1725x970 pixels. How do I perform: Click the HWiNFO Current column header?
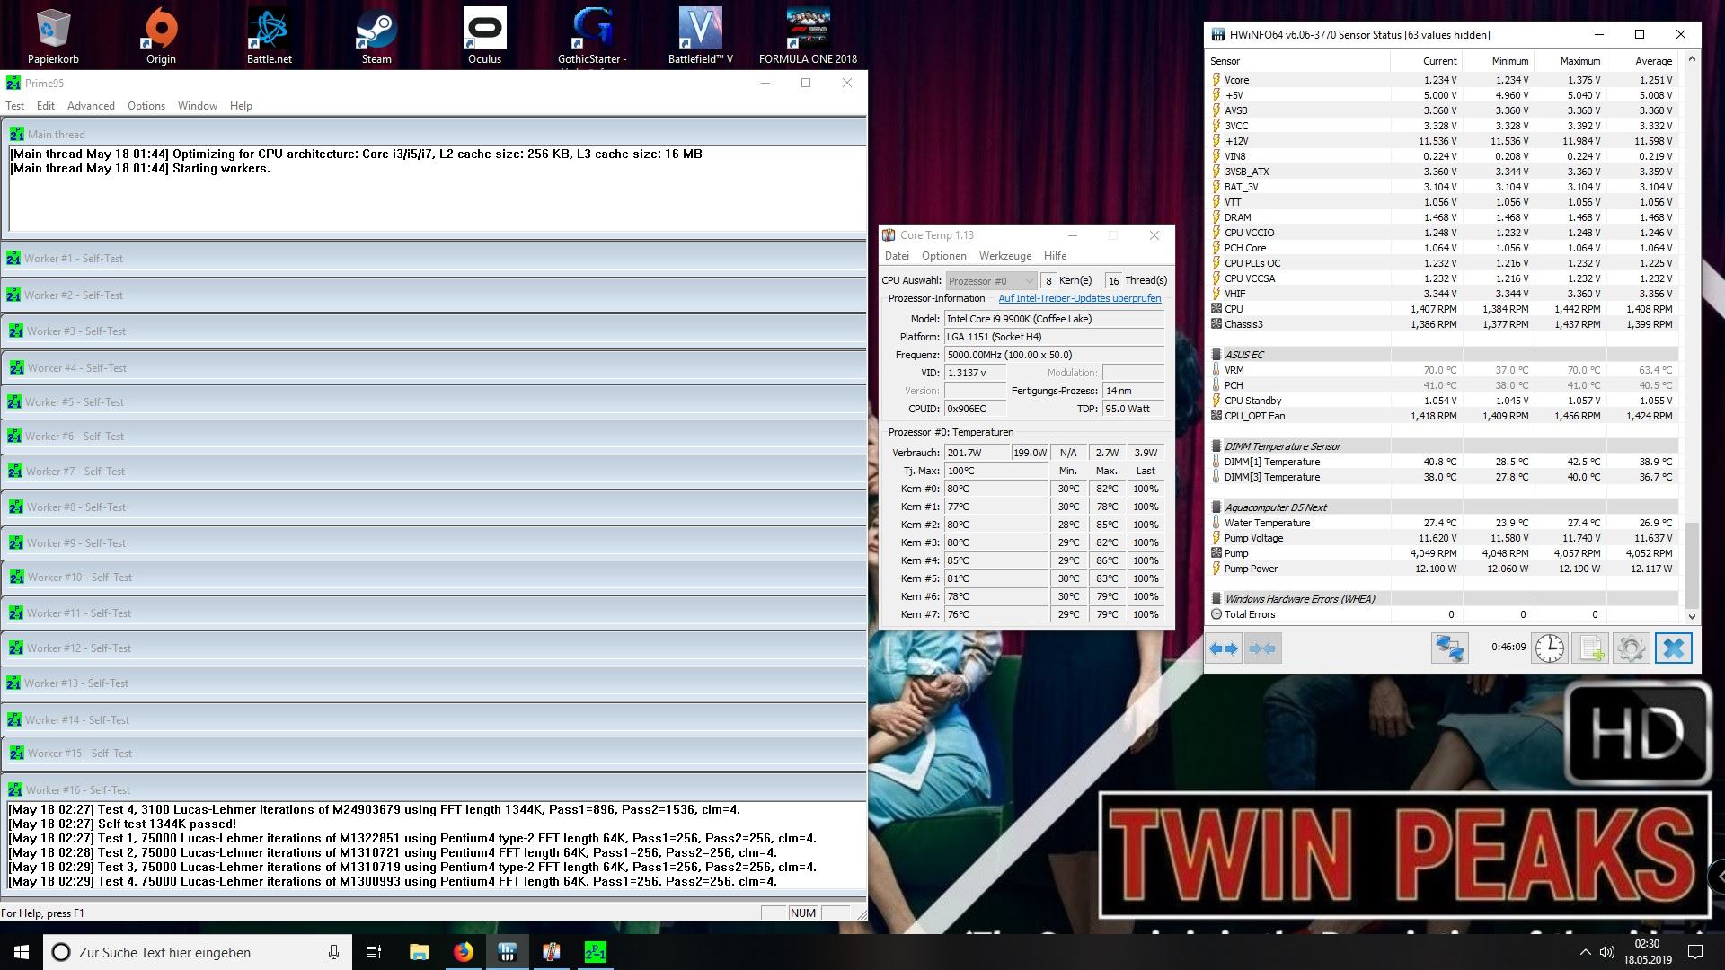click(1427, 61)
